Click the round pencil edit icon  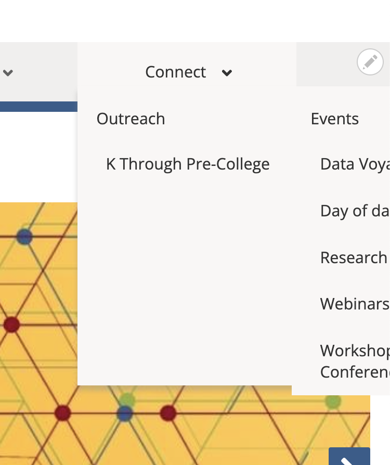370,62
